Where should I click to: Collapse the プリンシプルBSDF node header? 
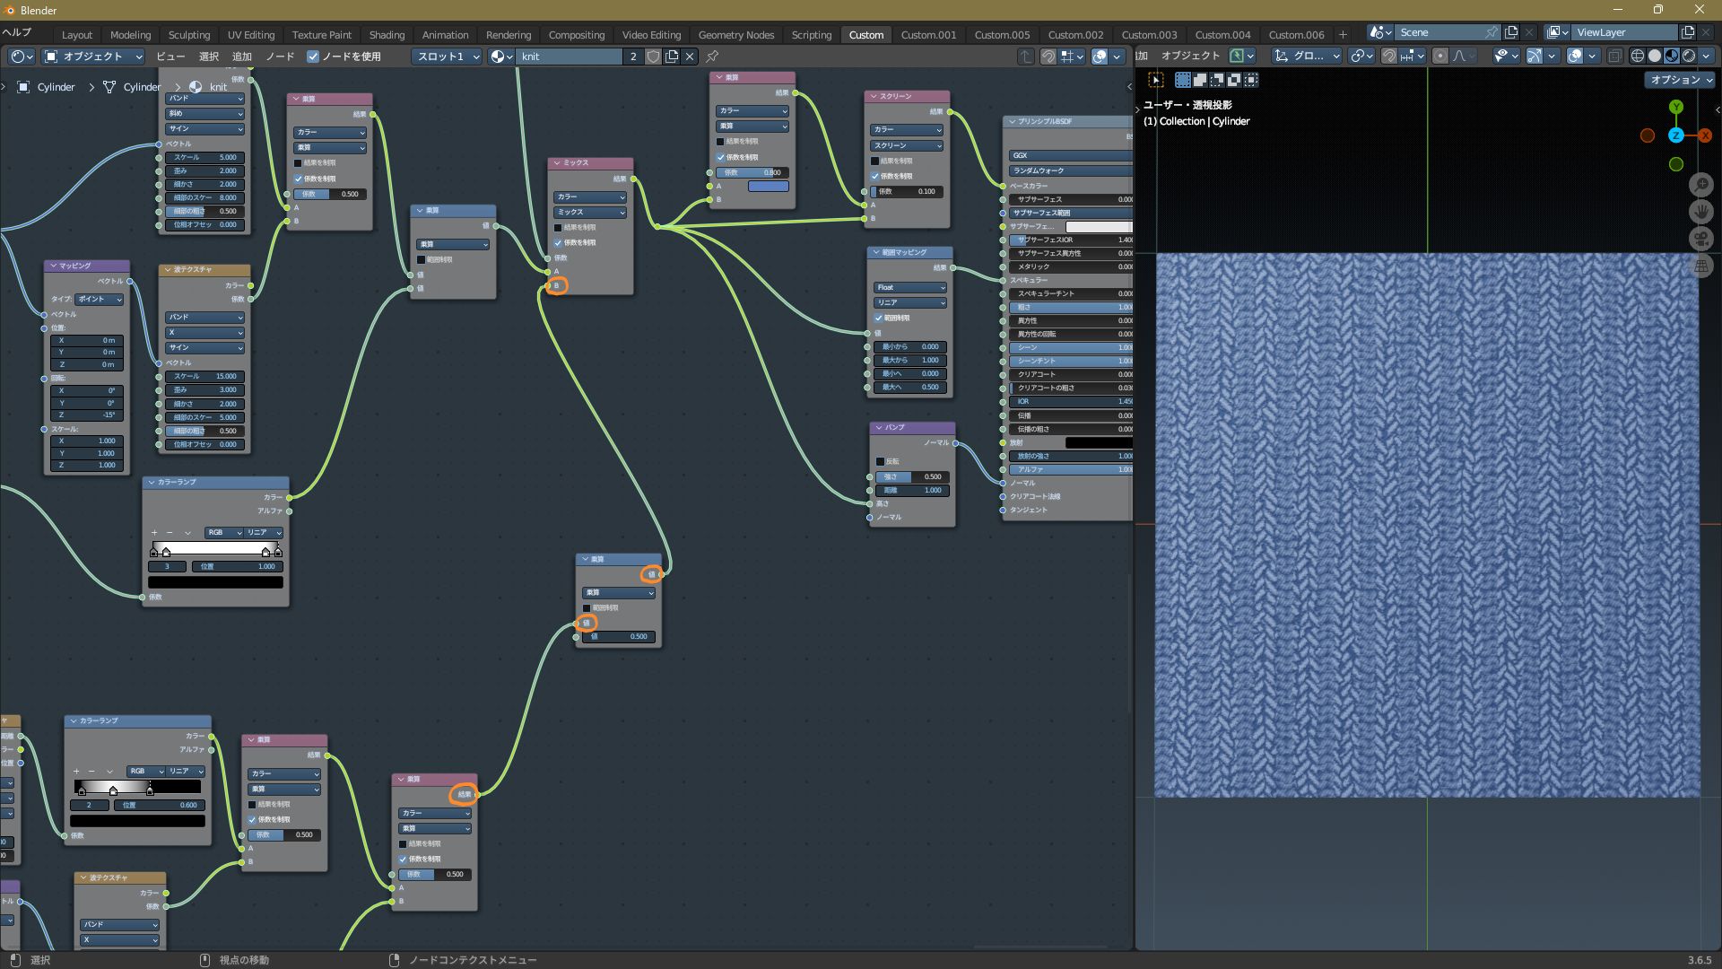click(1012, 121)
